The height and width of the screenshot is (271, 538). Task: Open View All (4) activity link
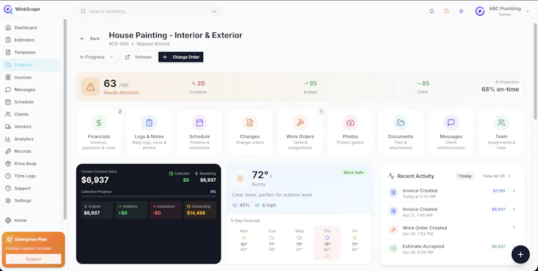click(496, 176)
